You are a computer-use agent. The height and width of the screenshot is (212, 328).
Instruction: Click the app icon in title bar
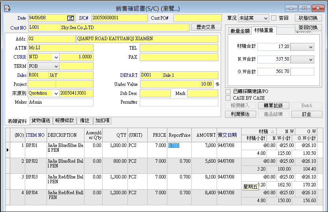[7, 8]
